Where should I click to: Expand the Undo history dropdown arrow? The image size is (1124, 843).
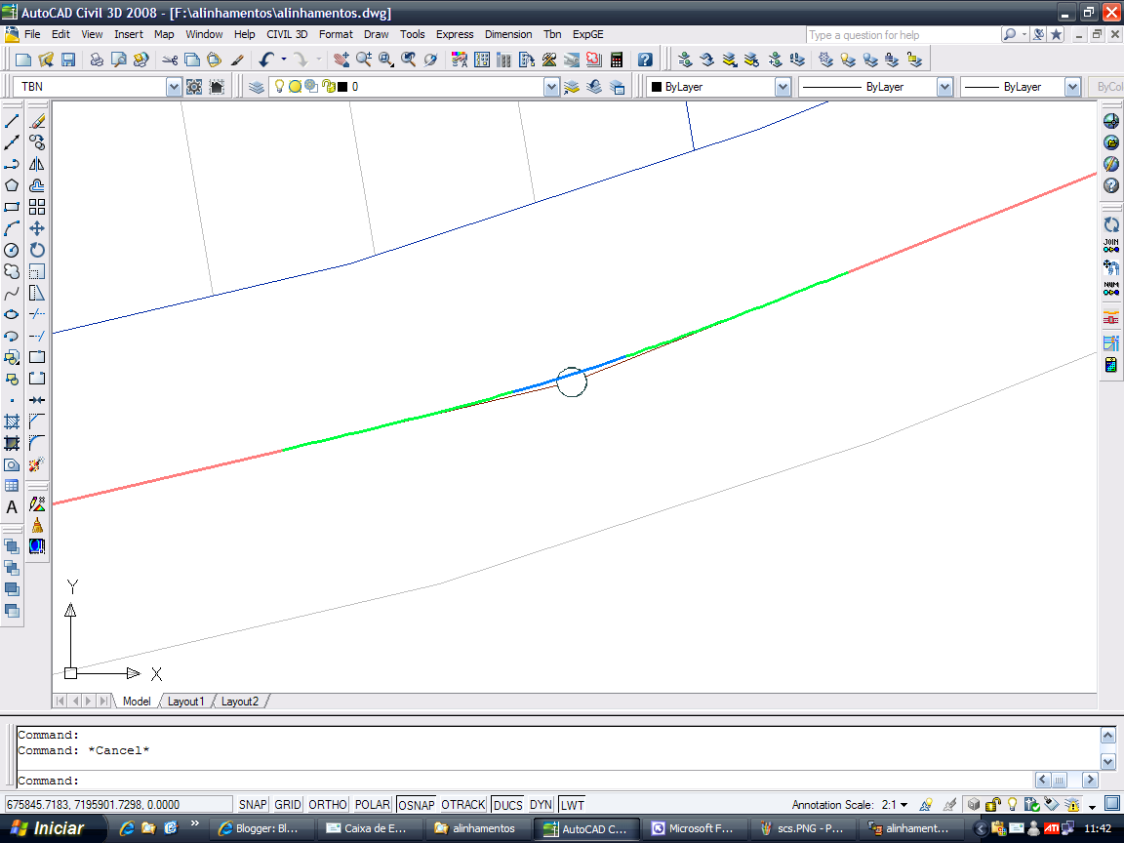(284, 60)
